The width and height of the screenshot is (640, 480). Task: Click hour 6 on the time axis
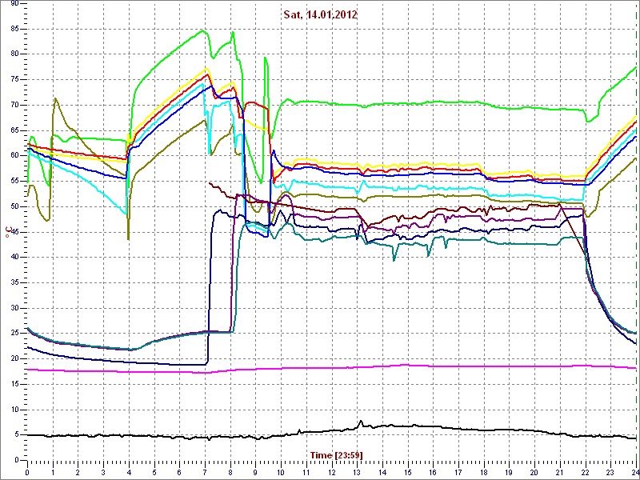179,472
